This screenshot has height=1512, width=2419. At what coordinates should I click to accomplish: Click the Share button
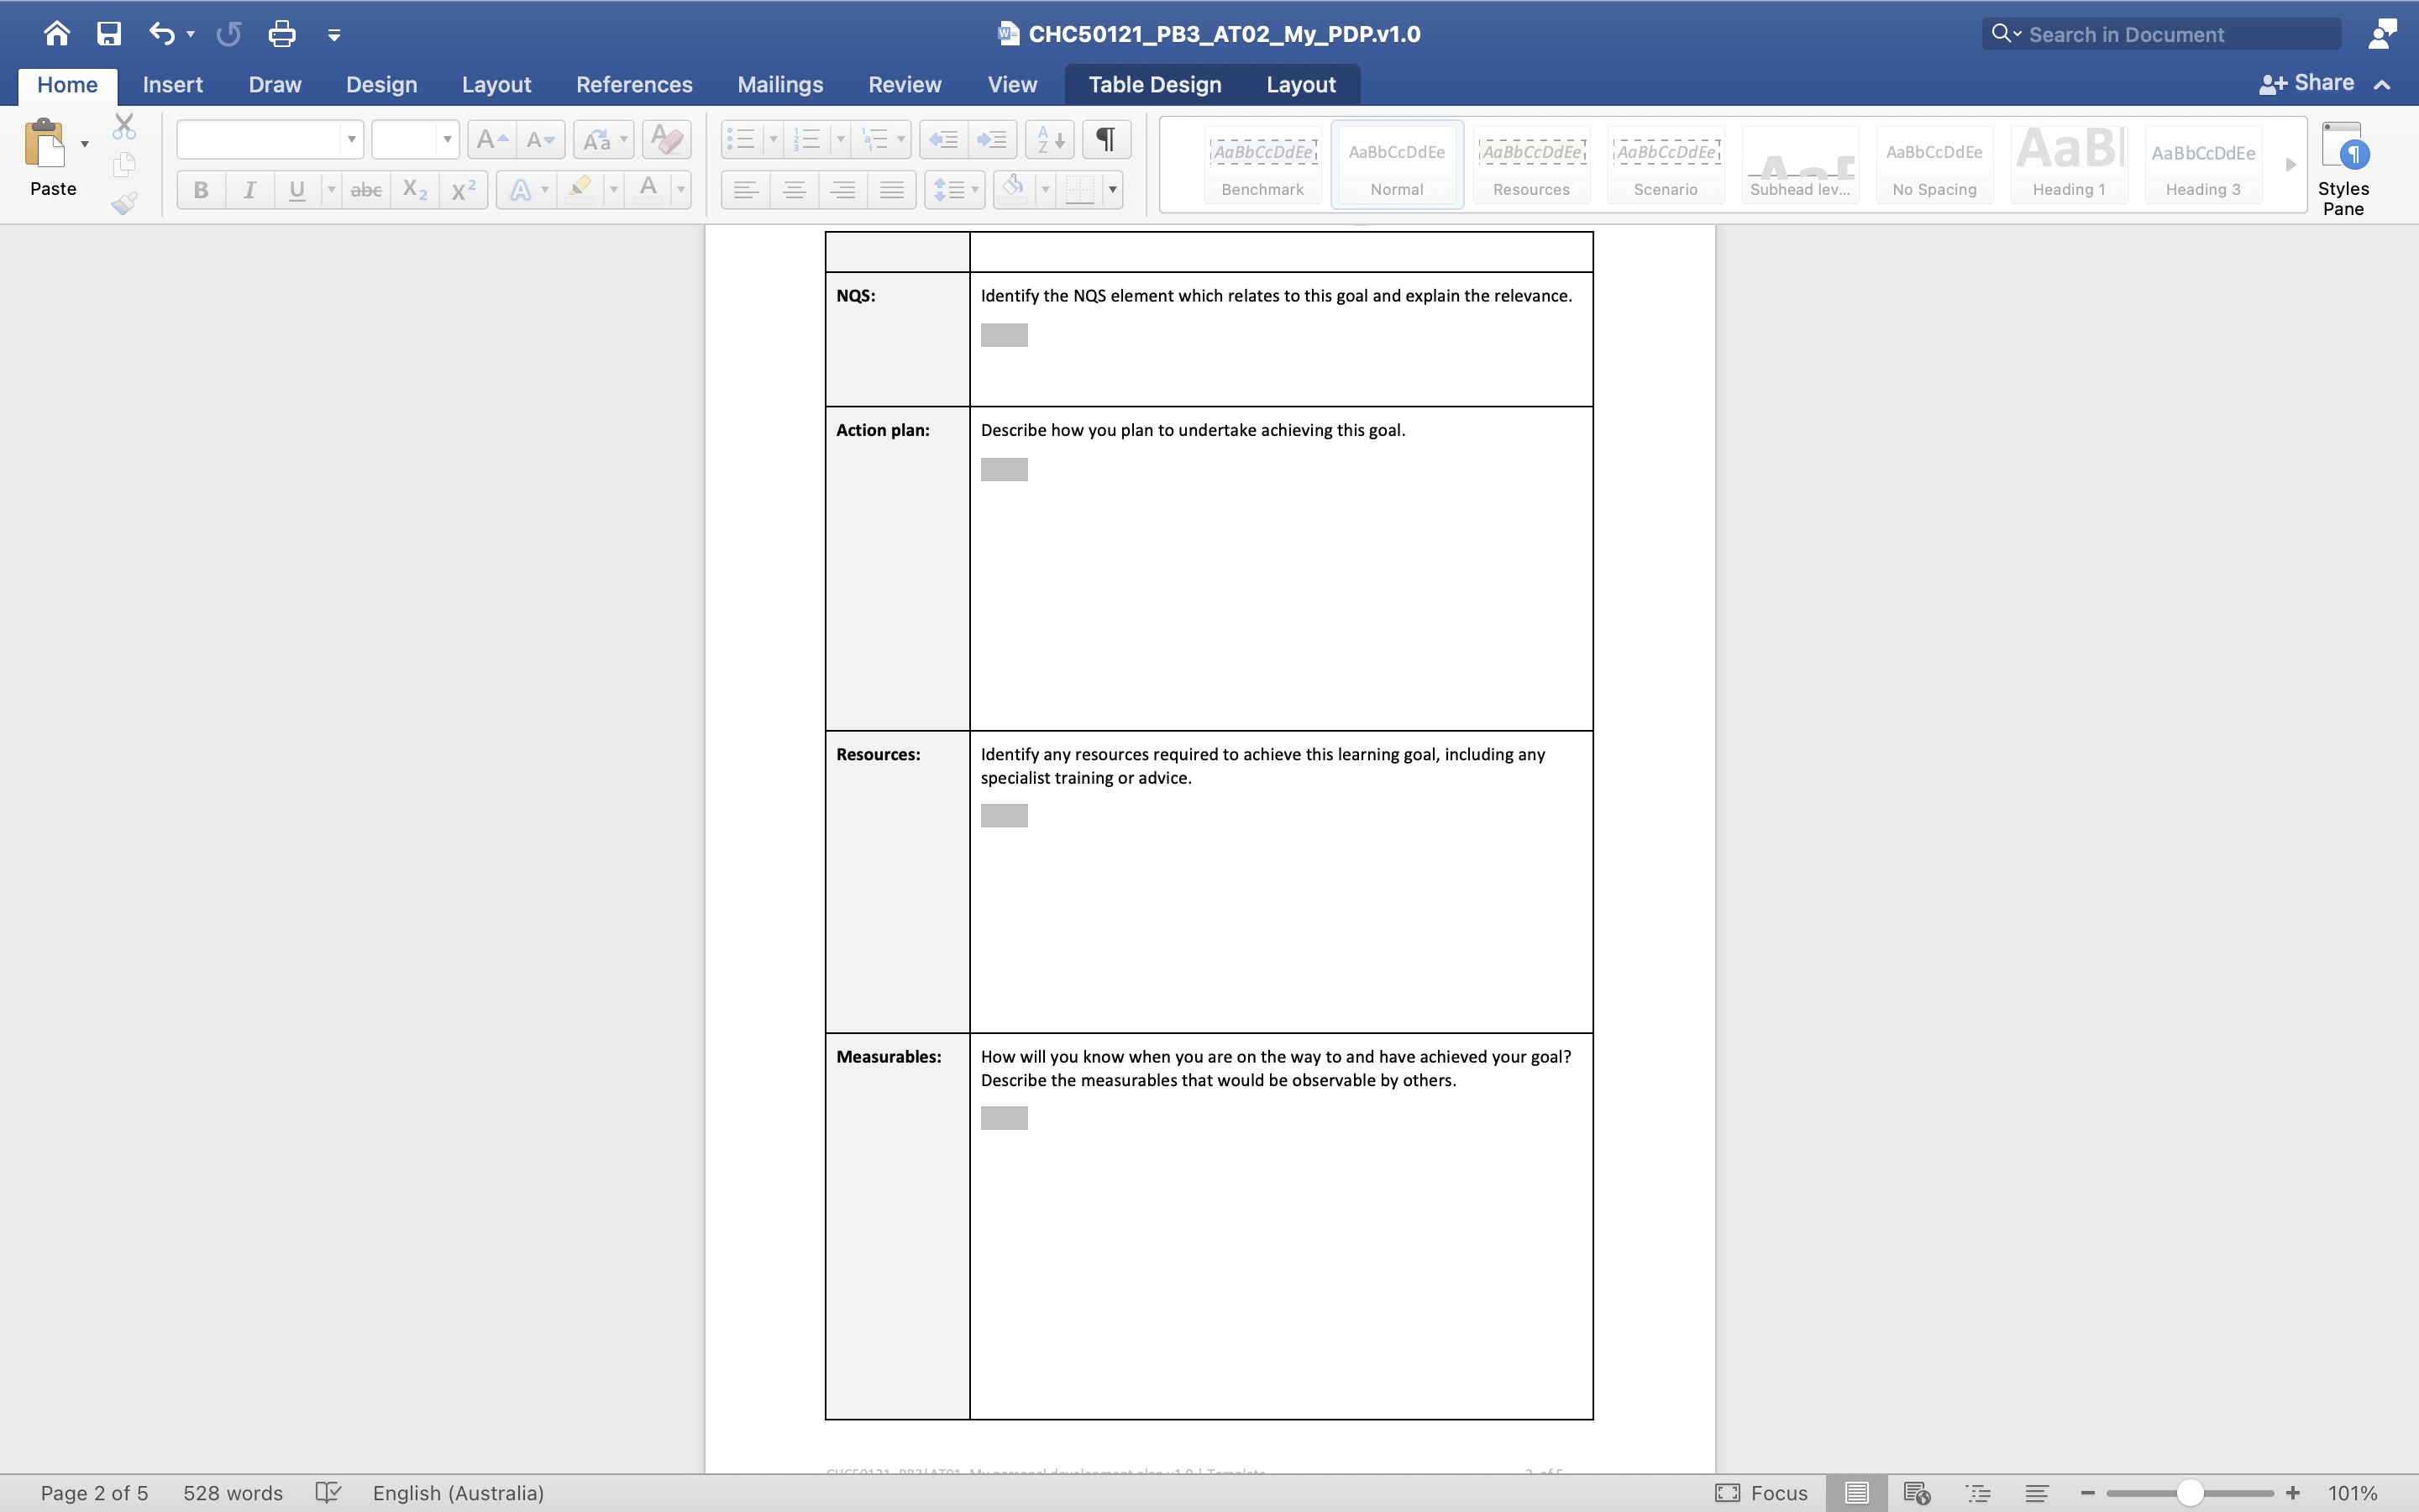[x=2317, y=83]
